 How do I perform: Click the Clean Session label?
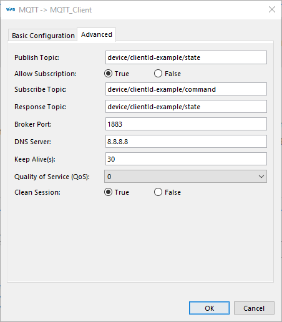[37, 192]
